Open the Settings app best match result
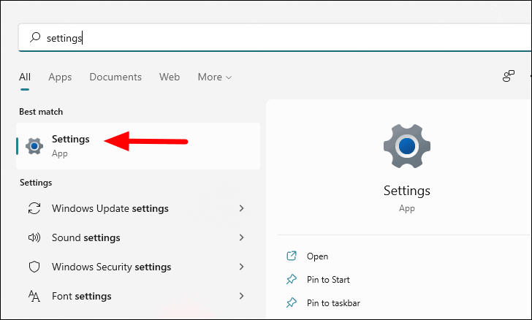 pyautogui.click(x=138, y=146)
